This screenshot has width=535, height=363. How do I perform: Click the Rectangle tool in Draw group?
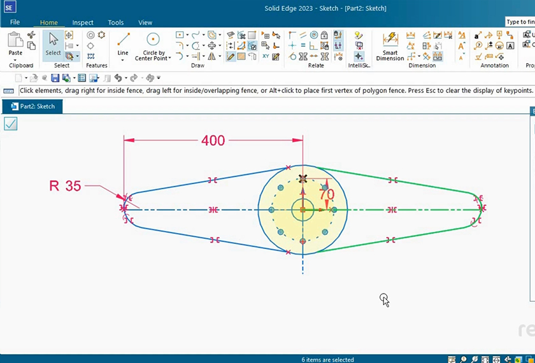click(x=180, y=35)
